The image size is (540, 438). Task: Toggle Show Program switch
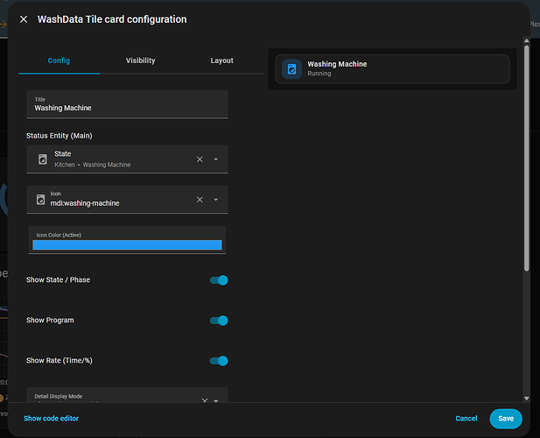(x=219, y=321)
